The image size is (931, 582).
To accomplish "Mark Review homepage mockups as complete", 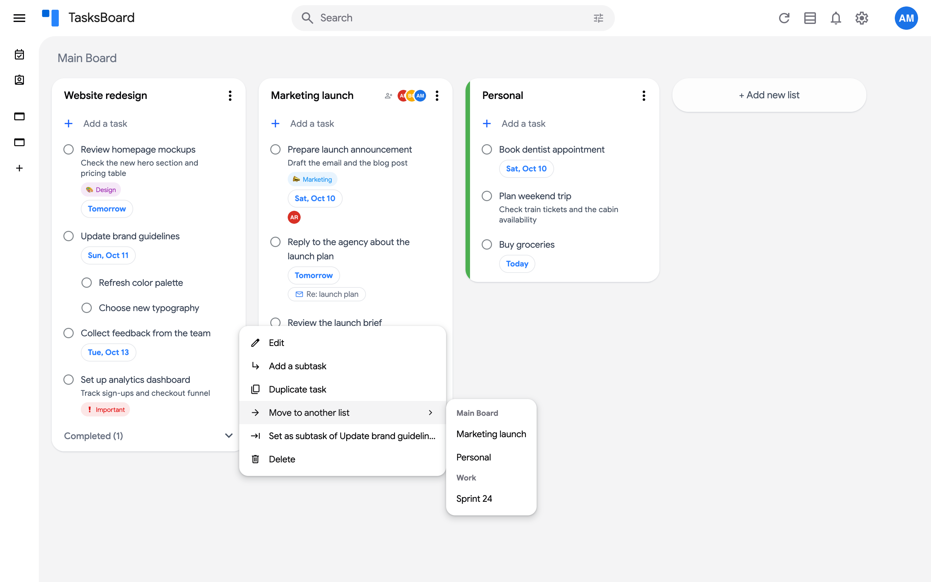I will [x=69, y=149].
